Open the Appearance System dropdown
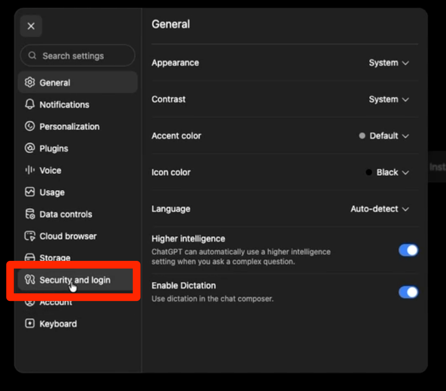Image resolution: width=446 pixels, height=391 pixels. click(x=388, y=63)
